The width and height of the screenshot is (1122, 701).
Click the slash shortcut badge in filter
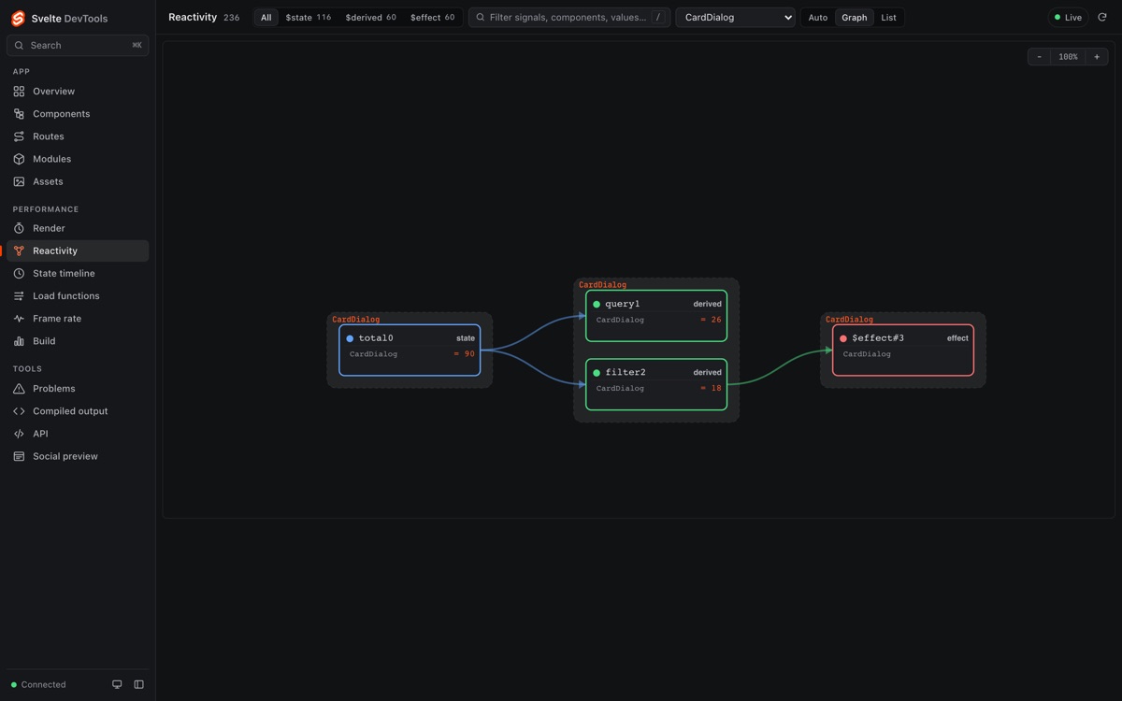[x=658, y=17]
